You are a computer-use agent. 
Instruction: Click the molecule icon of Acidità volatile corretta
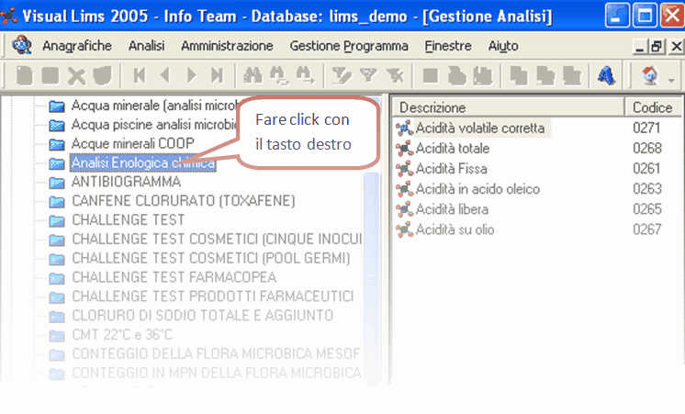coord(405,129)
